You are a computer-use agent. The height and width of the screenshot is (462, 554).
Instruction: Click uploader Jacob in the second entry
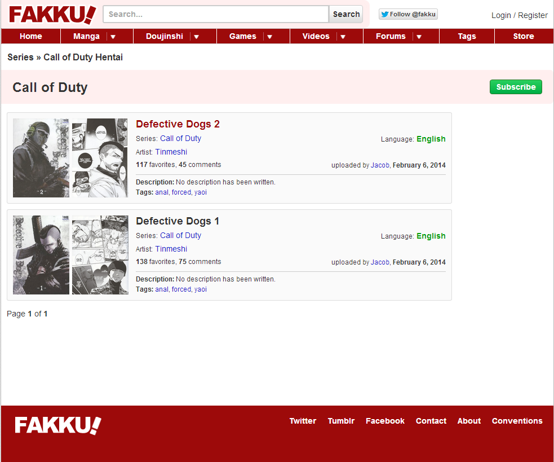coord(380,262)
